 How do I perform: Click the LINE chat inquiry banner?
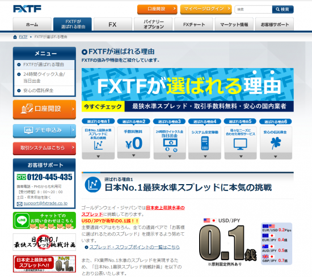[x=44, y=220]
